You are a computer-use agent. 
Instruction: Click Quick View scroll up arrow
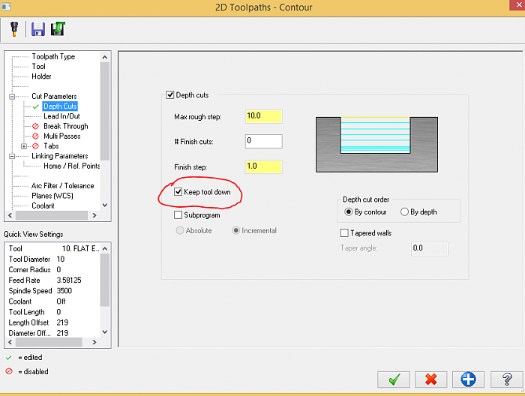[x=105, y=249]
